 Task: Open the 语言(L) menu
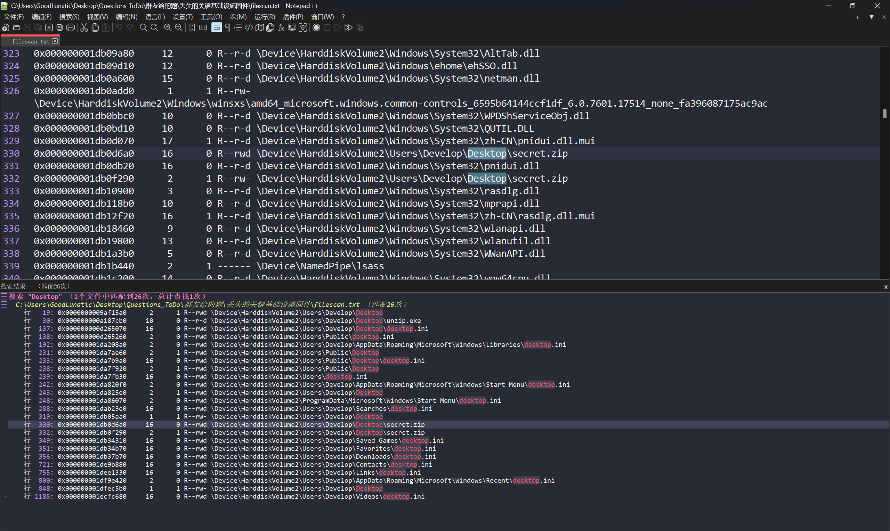(x=155, y=17)
